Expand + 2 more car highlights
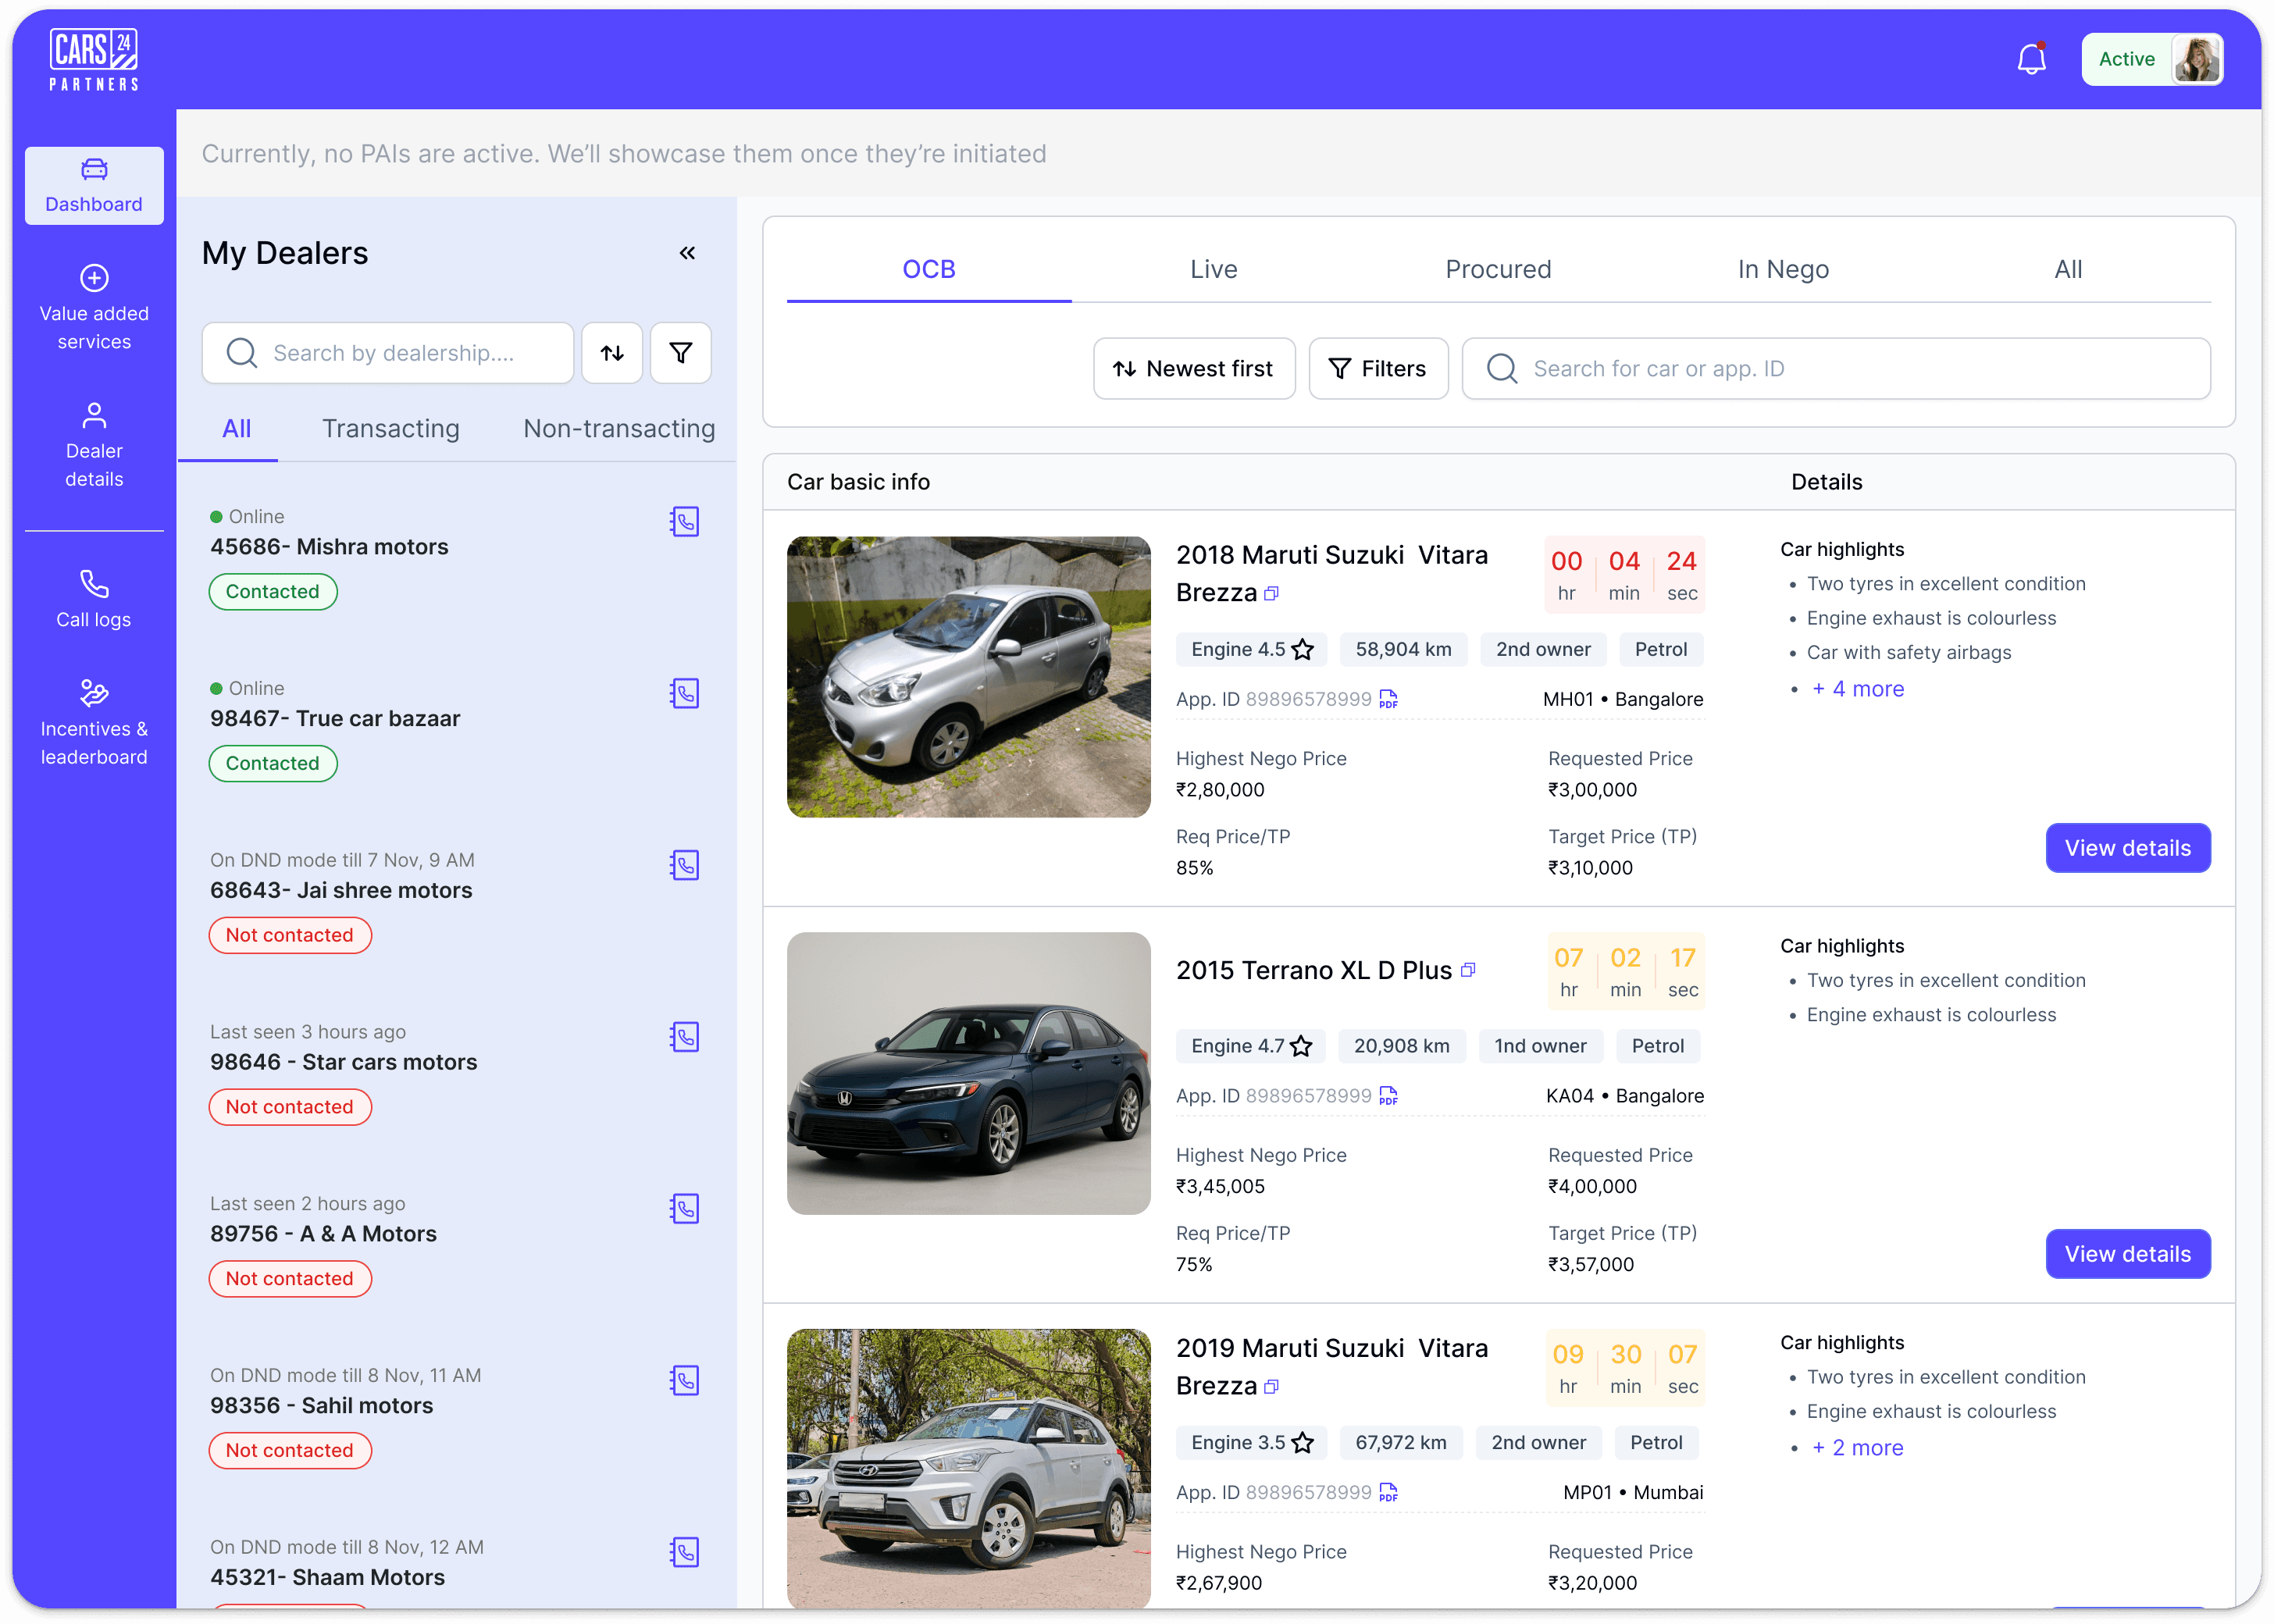Screen dimensions: 2274x1624 pos(1858,1448)
